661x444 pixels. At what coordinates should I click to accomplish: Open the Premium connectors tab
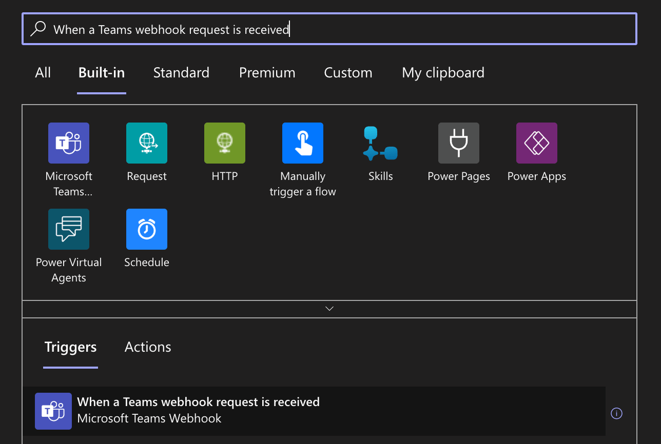267,73
